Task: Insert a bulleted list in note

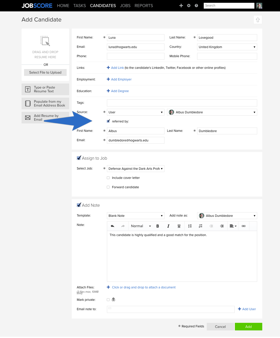Action: 190,226
